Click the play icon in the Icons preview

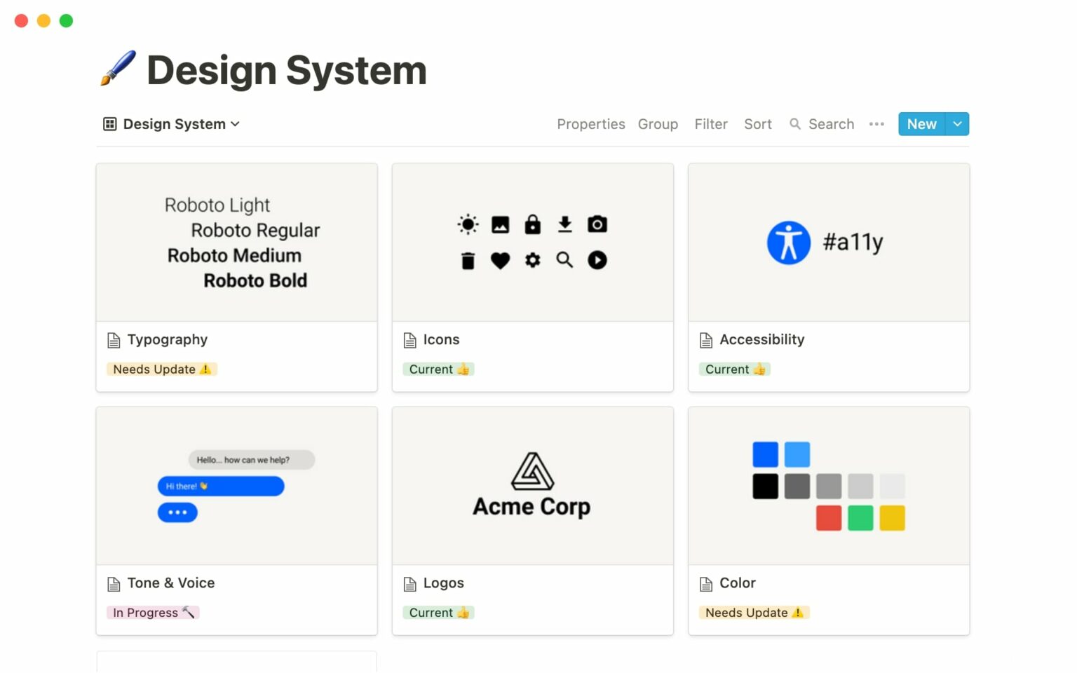coord(597,260)
